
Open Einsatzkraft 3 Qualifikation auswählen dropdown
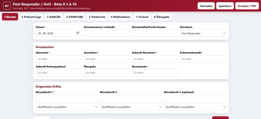tap(195, 107)
